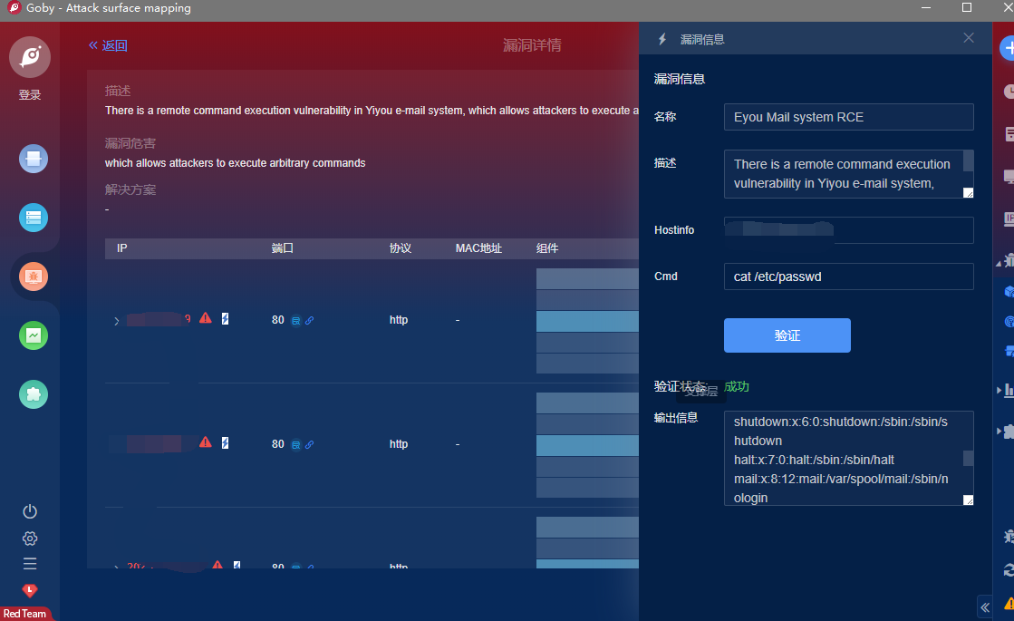
Task: Close the 漏洞信息 panel
Action: [969, 38]
